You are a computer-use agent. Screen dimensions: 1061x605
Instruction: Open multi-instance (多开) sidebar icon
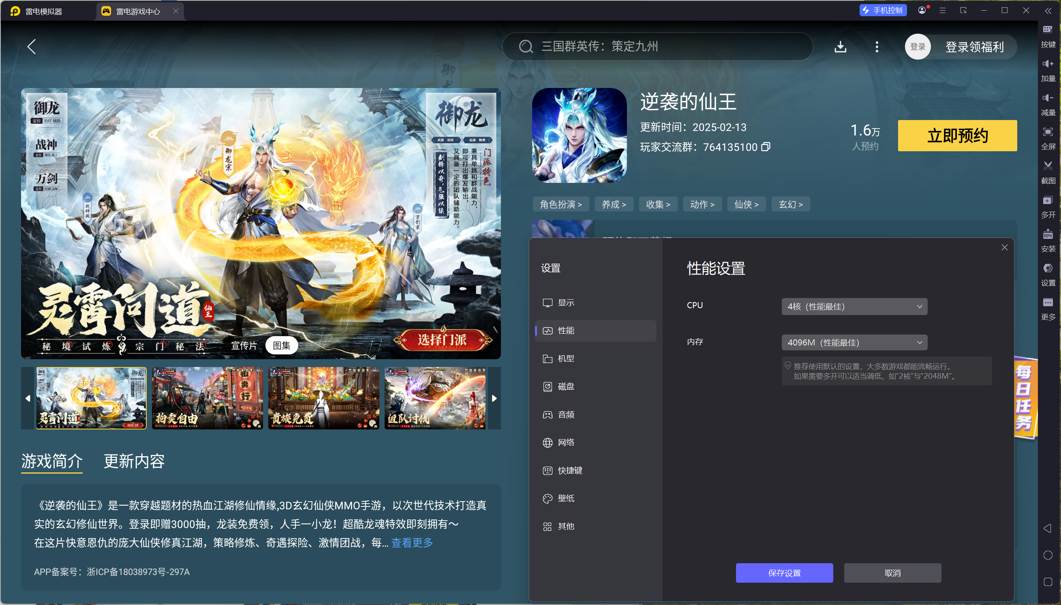click(x=1048, y=201)
